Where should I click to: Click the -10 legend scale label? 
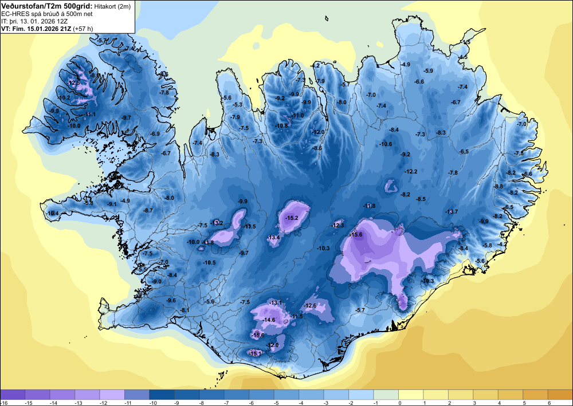[x=152, y=403]
